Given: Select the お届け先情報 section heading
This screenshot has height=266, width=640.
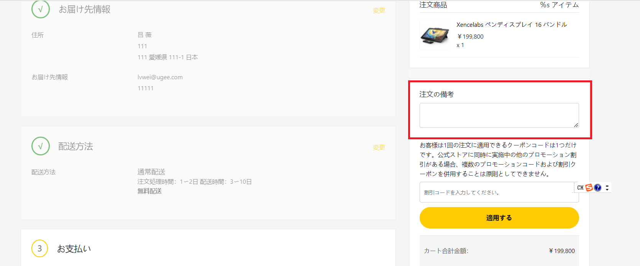Looking at the screenshot, I should (84, 9).
